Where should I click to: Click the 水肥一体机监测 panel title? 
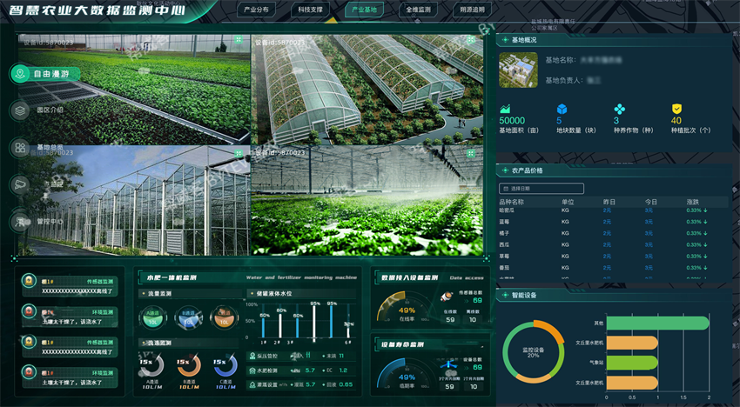pyautogui.click(x=172, y=277)
